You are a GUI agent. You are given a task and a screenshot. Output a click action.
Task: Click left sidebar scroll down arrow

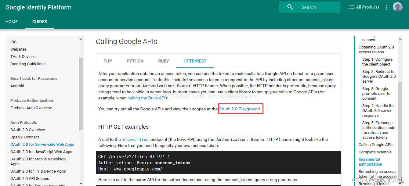pyautogui.click(x=81, y=183)
